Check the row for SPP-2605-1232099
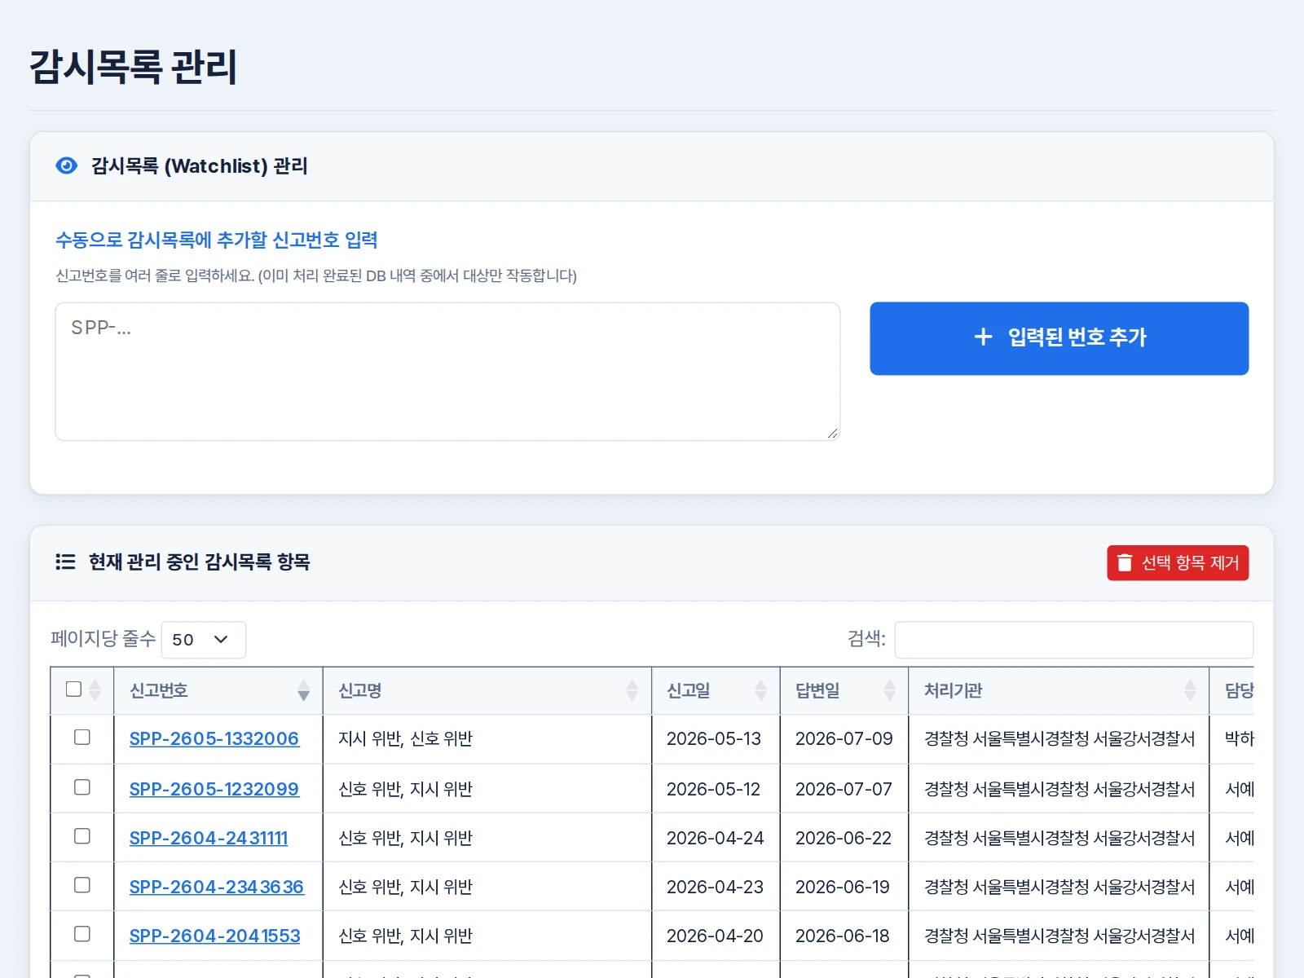This screenshot has width=1304, height=978. click(x=82, y=787)
